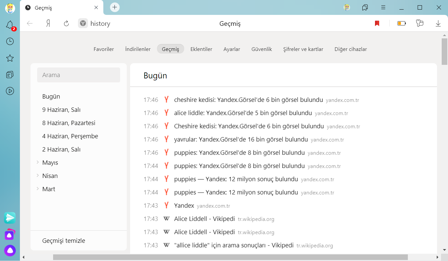
Task: Open notifications bell in sidebar
Action: [10, 25]
